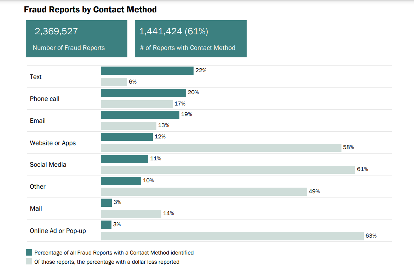Screen dimensions: 414x274
Task: Click the Social Media 61% bar
Action: pos(228,170)
